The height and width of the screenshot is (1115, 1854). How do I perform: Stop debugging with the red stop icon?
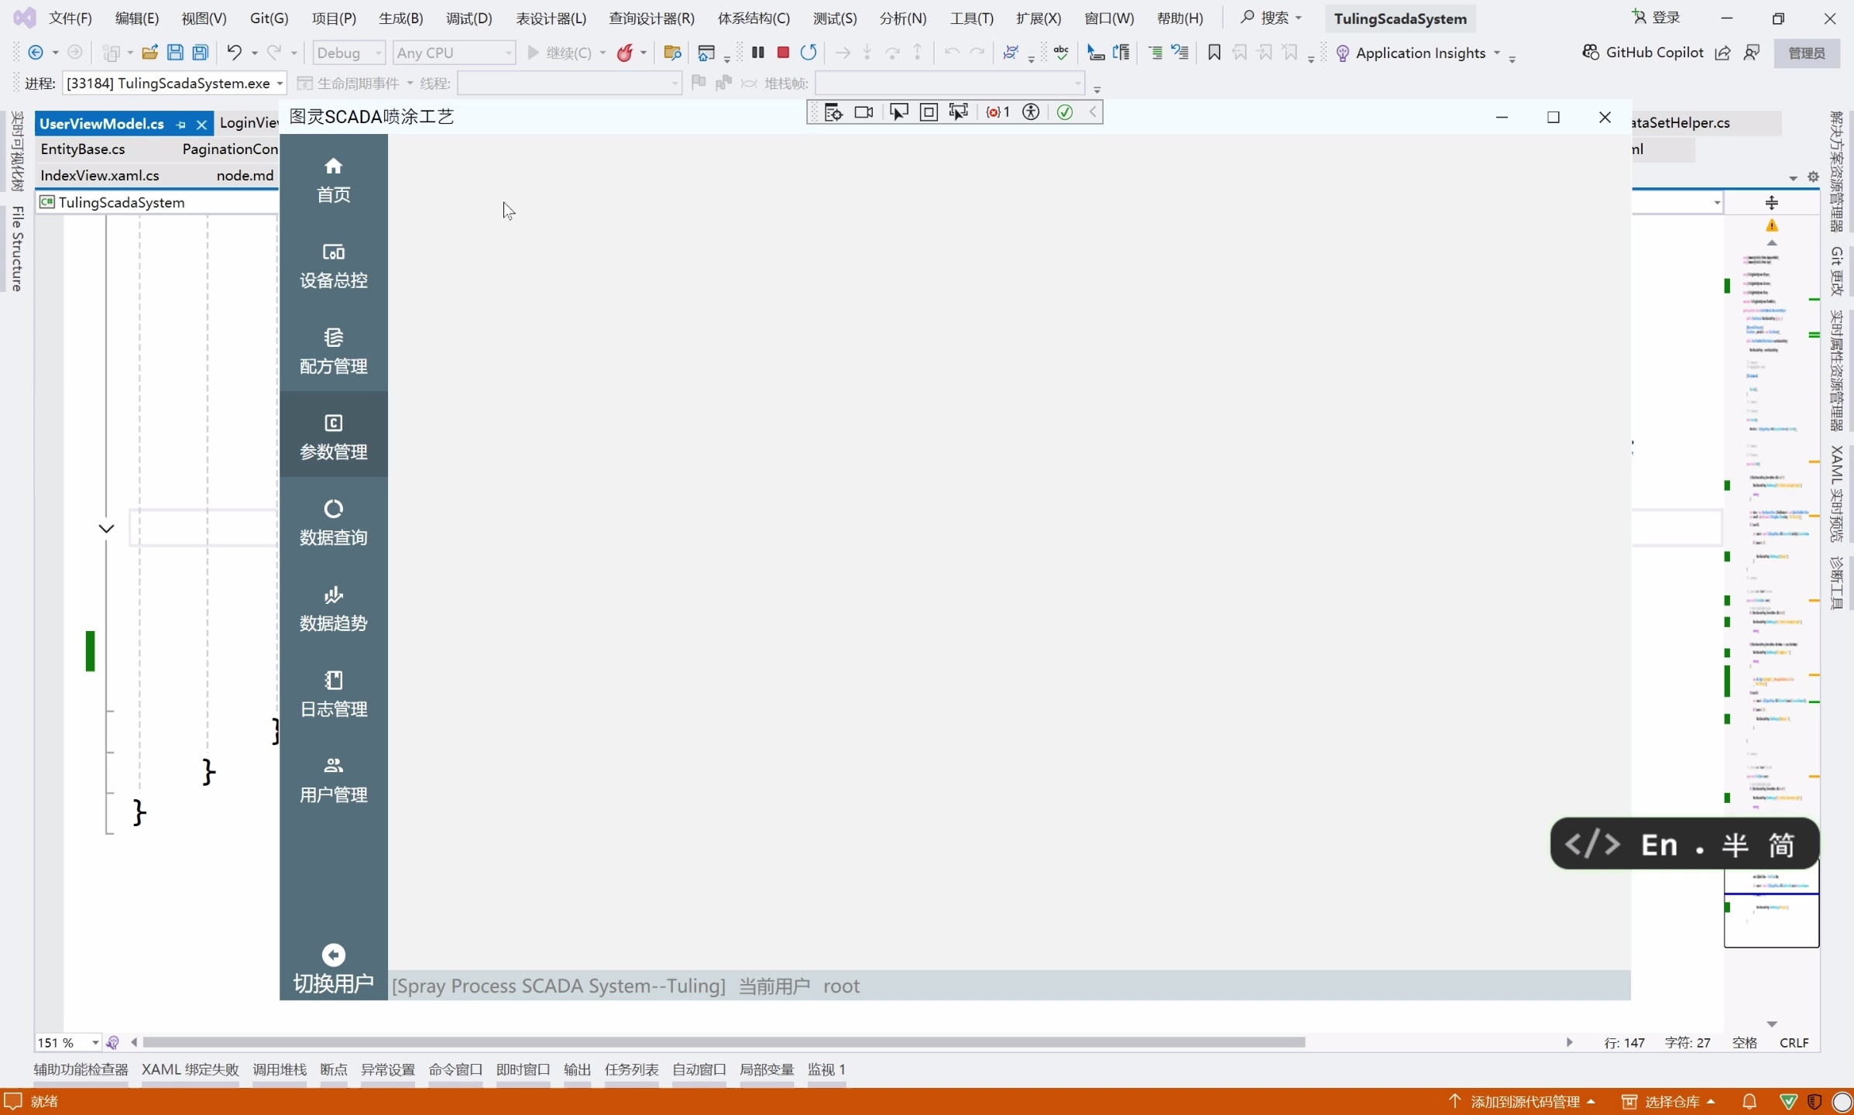[783, 53]
